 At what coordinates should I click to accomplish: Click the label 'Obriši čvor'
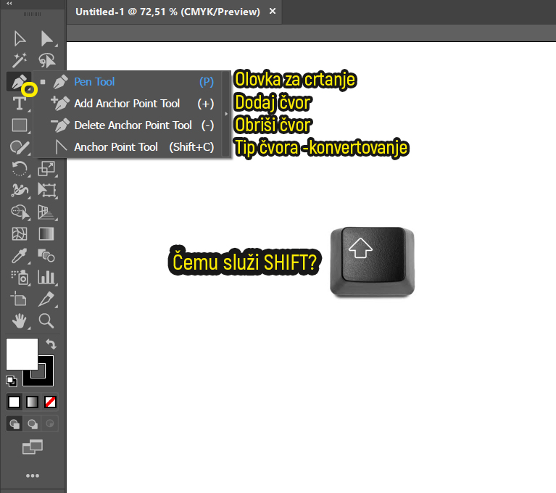(273, 125)
